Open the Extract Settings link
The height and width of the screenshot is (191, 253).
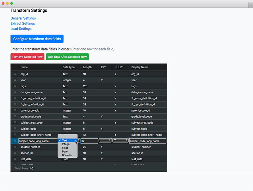pyautogui.click(x=23, y=23)
